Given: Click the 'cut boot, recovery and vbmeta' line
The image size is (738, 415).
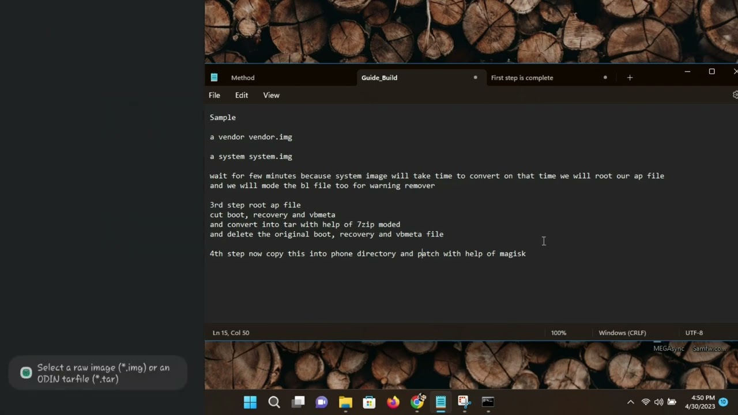Looking at the screenshot, I should coord(272,215).
